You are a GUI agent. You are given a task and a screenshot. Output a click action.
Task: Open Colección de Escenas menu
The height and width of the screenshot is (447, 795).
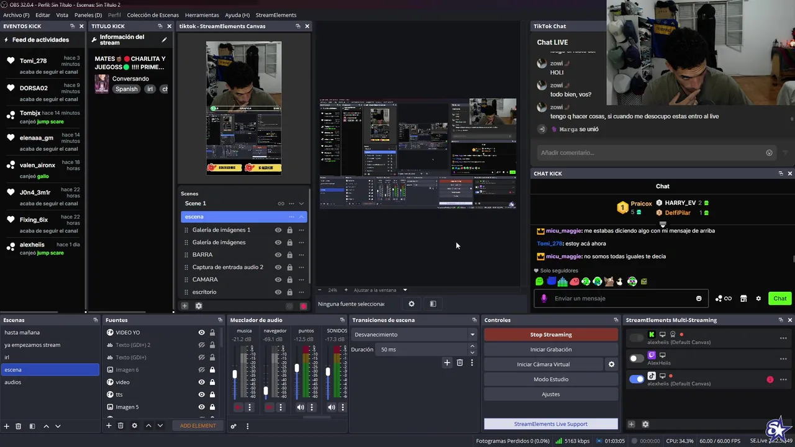point(153,15)
